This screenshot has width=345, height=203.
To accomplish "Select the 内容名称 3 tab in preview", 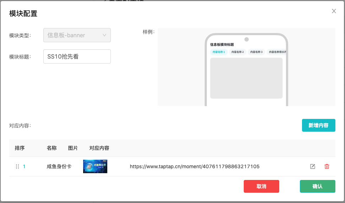I will tap(257, 52).
